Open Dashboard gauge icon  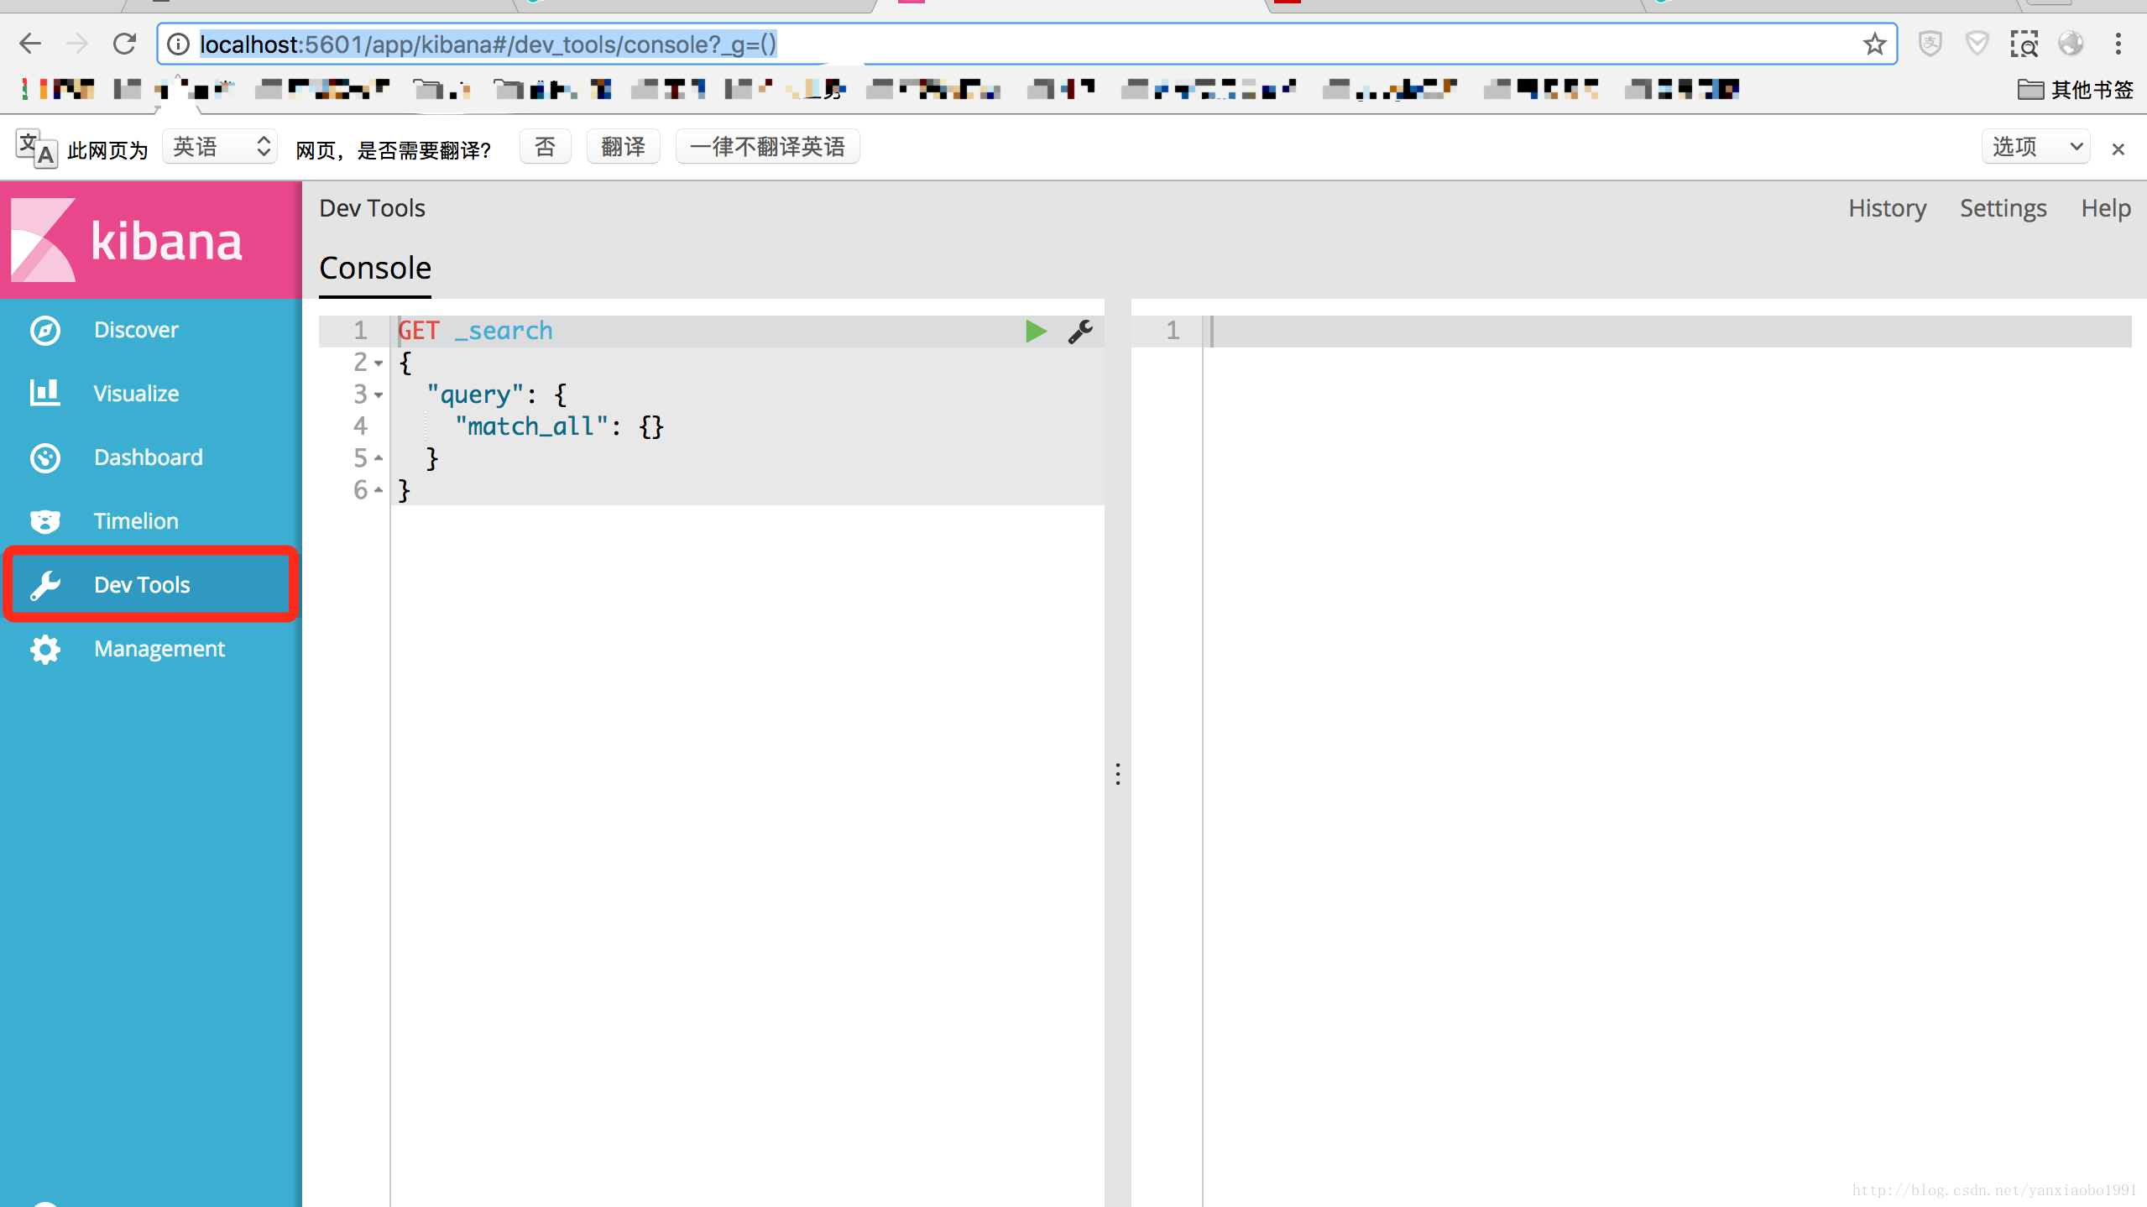45,457
